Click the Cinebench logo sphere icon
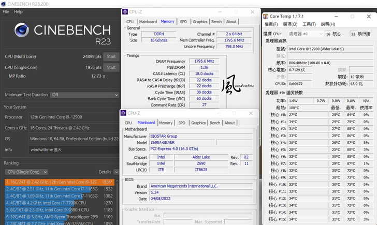Viewport: 377px width, 225px height. coord(21,30)
